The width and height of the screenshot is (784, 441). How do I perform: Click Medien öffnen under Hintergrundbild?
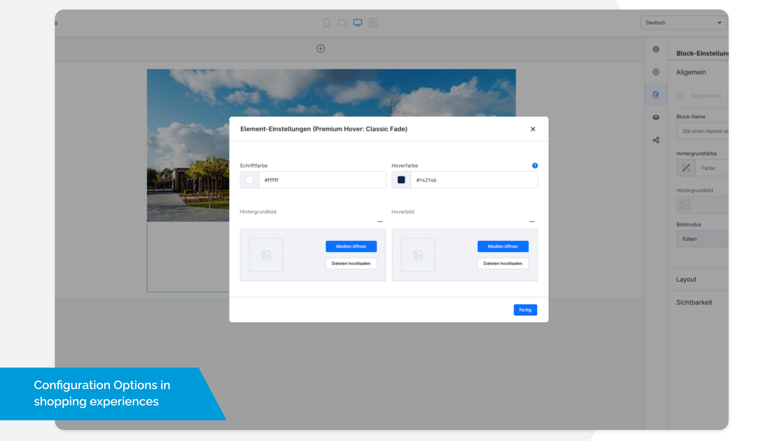[x=351, y=246]
